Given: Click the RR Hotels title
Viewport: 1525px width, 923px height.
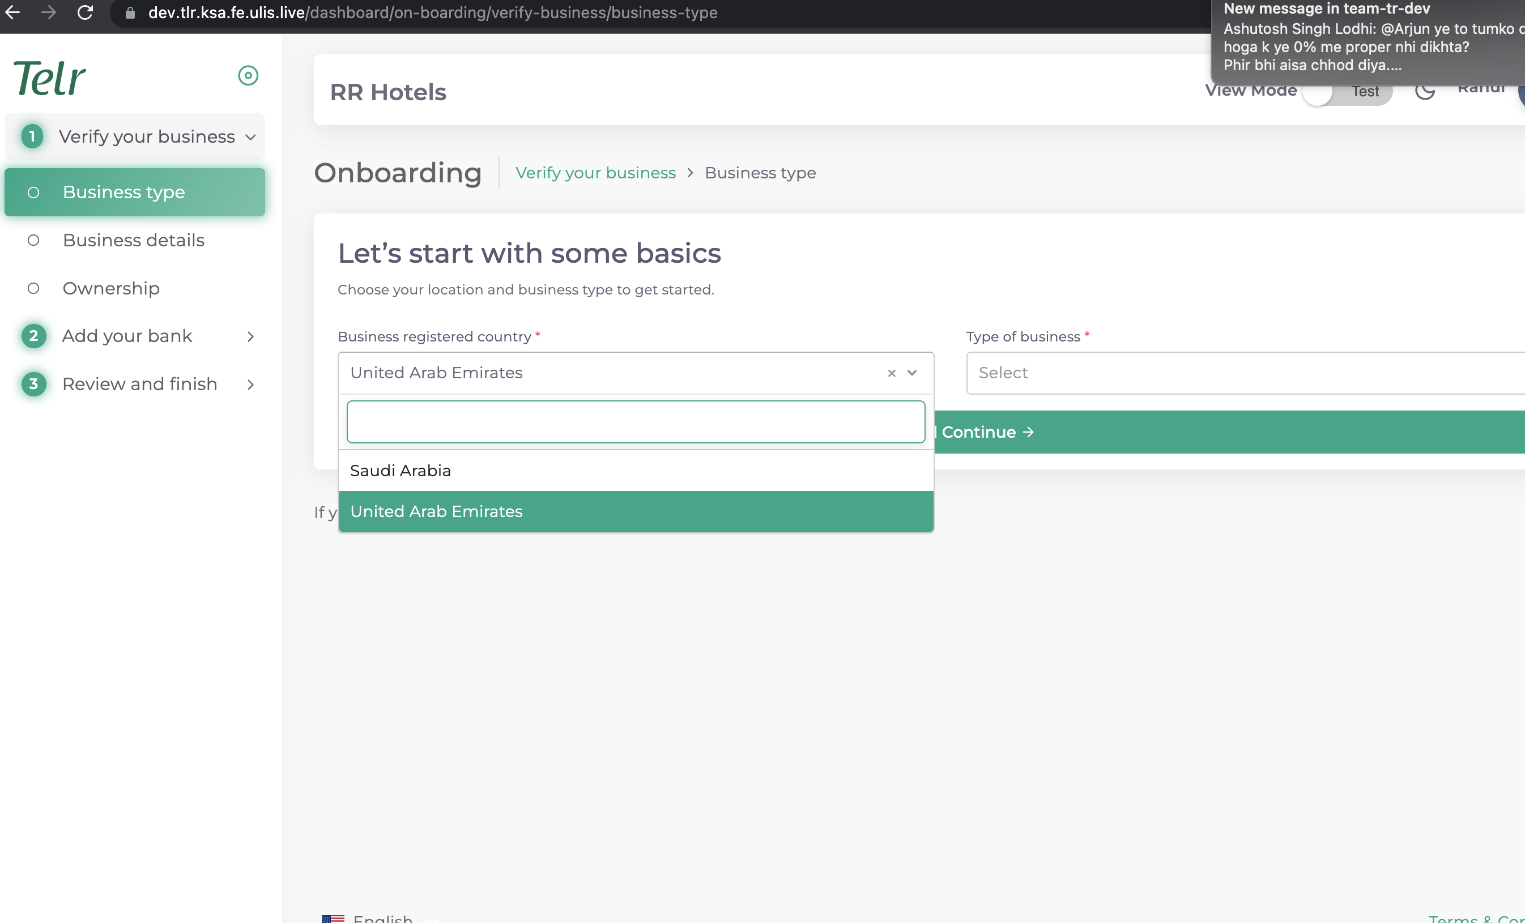Looking at the screenshot, I should [x=388, y=92].
